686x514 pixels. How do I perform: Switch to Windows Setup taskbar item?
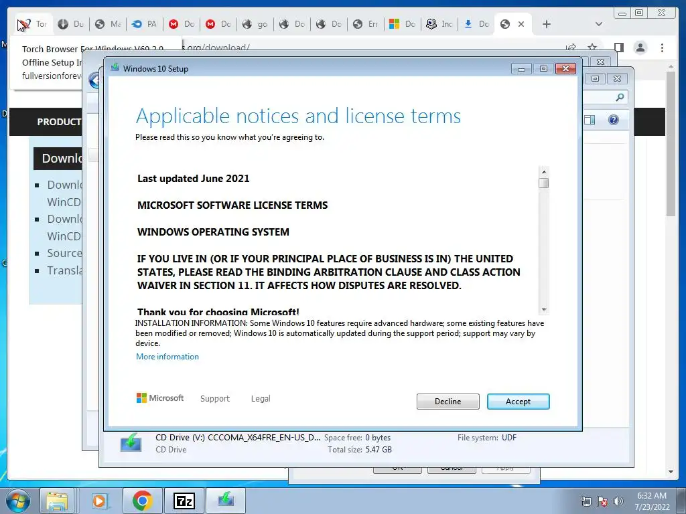226,501
